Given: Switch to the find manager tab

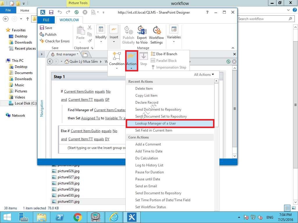Looking at the screenshot, I should (x=66, y=54).
